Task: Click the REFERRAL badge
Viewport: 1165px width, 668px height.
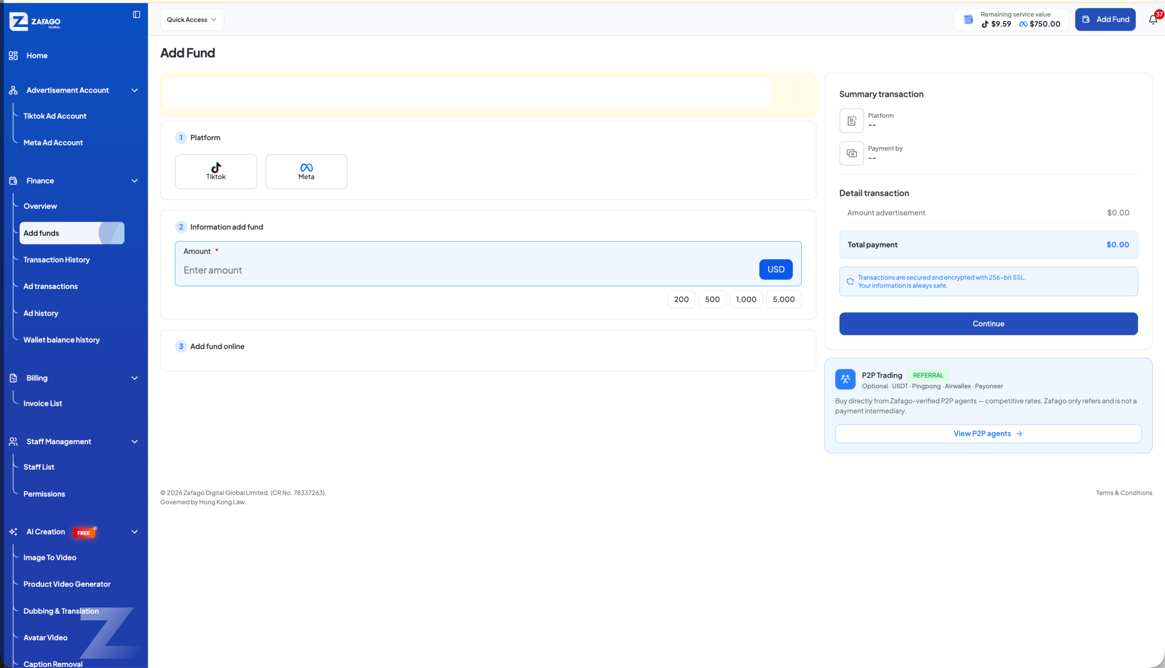Action: tap(928, 375)
